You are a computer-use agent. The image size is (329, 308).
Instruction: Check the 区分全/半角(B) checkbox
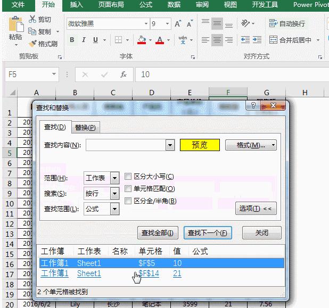(x=128, y=201)
